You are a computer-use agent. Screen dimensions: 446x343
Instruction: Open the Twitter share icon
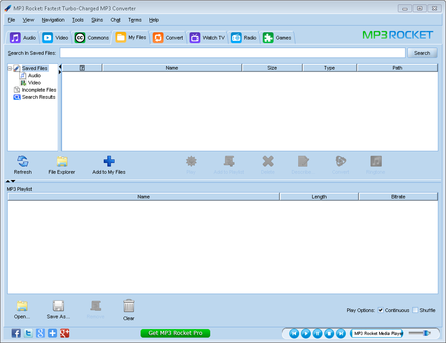(x=28, y=333)
